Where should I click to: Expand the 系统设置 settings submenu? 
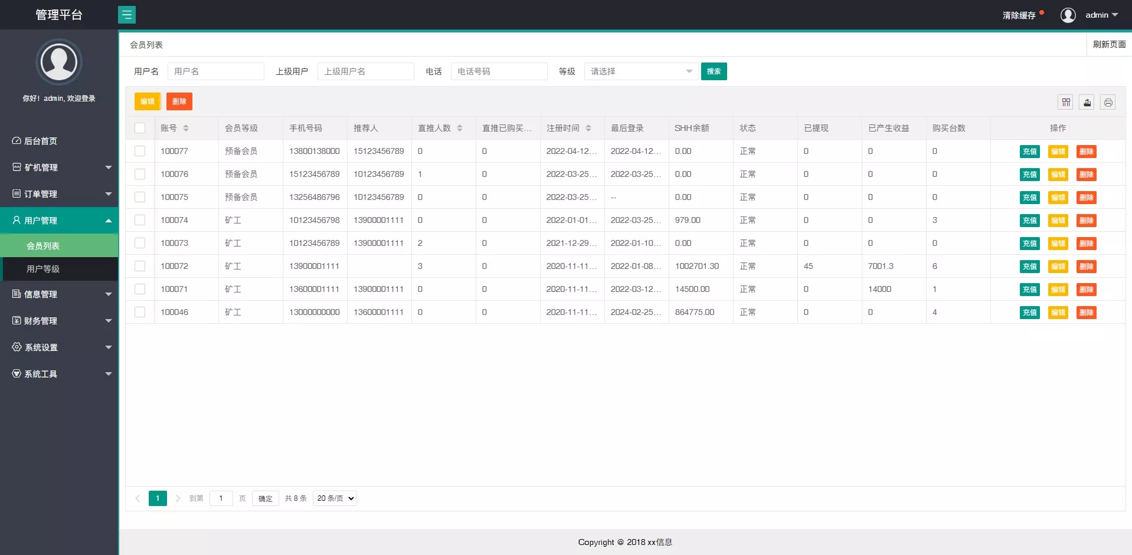59,347
